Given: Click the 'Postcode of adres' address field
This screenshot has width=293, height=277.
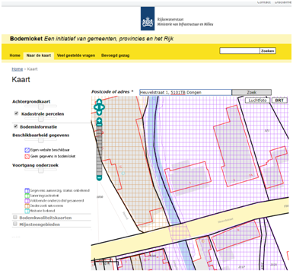Looking at the screenshot, I should pos(186,92).
